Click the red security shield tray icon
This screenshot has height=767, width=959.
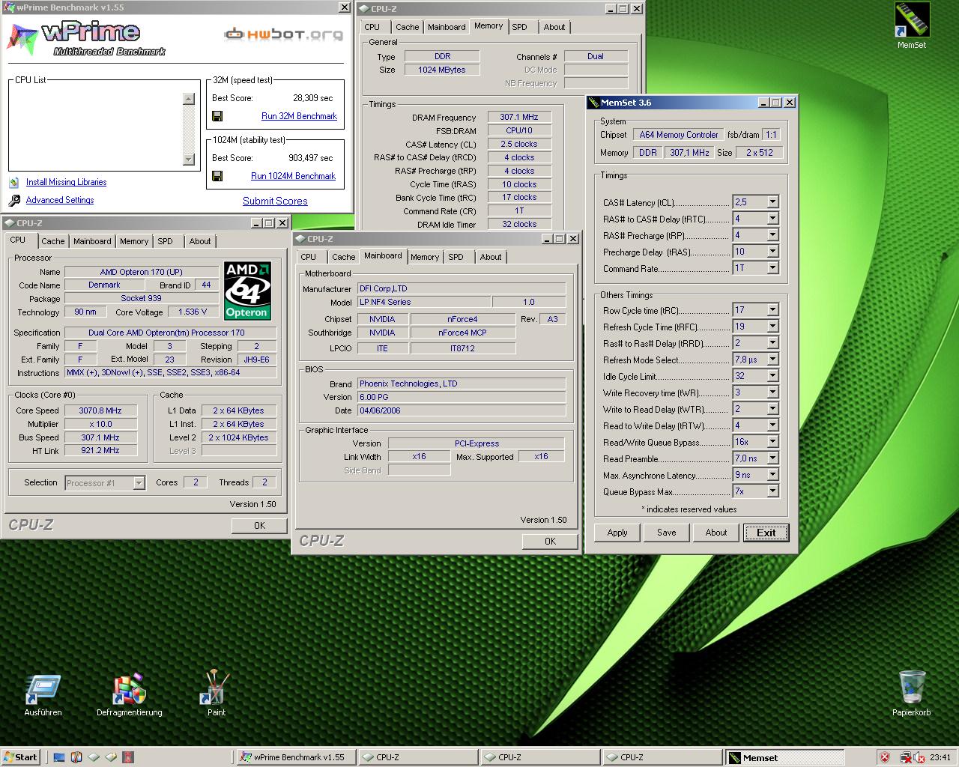pyautogui.click(x=885, y=757)
